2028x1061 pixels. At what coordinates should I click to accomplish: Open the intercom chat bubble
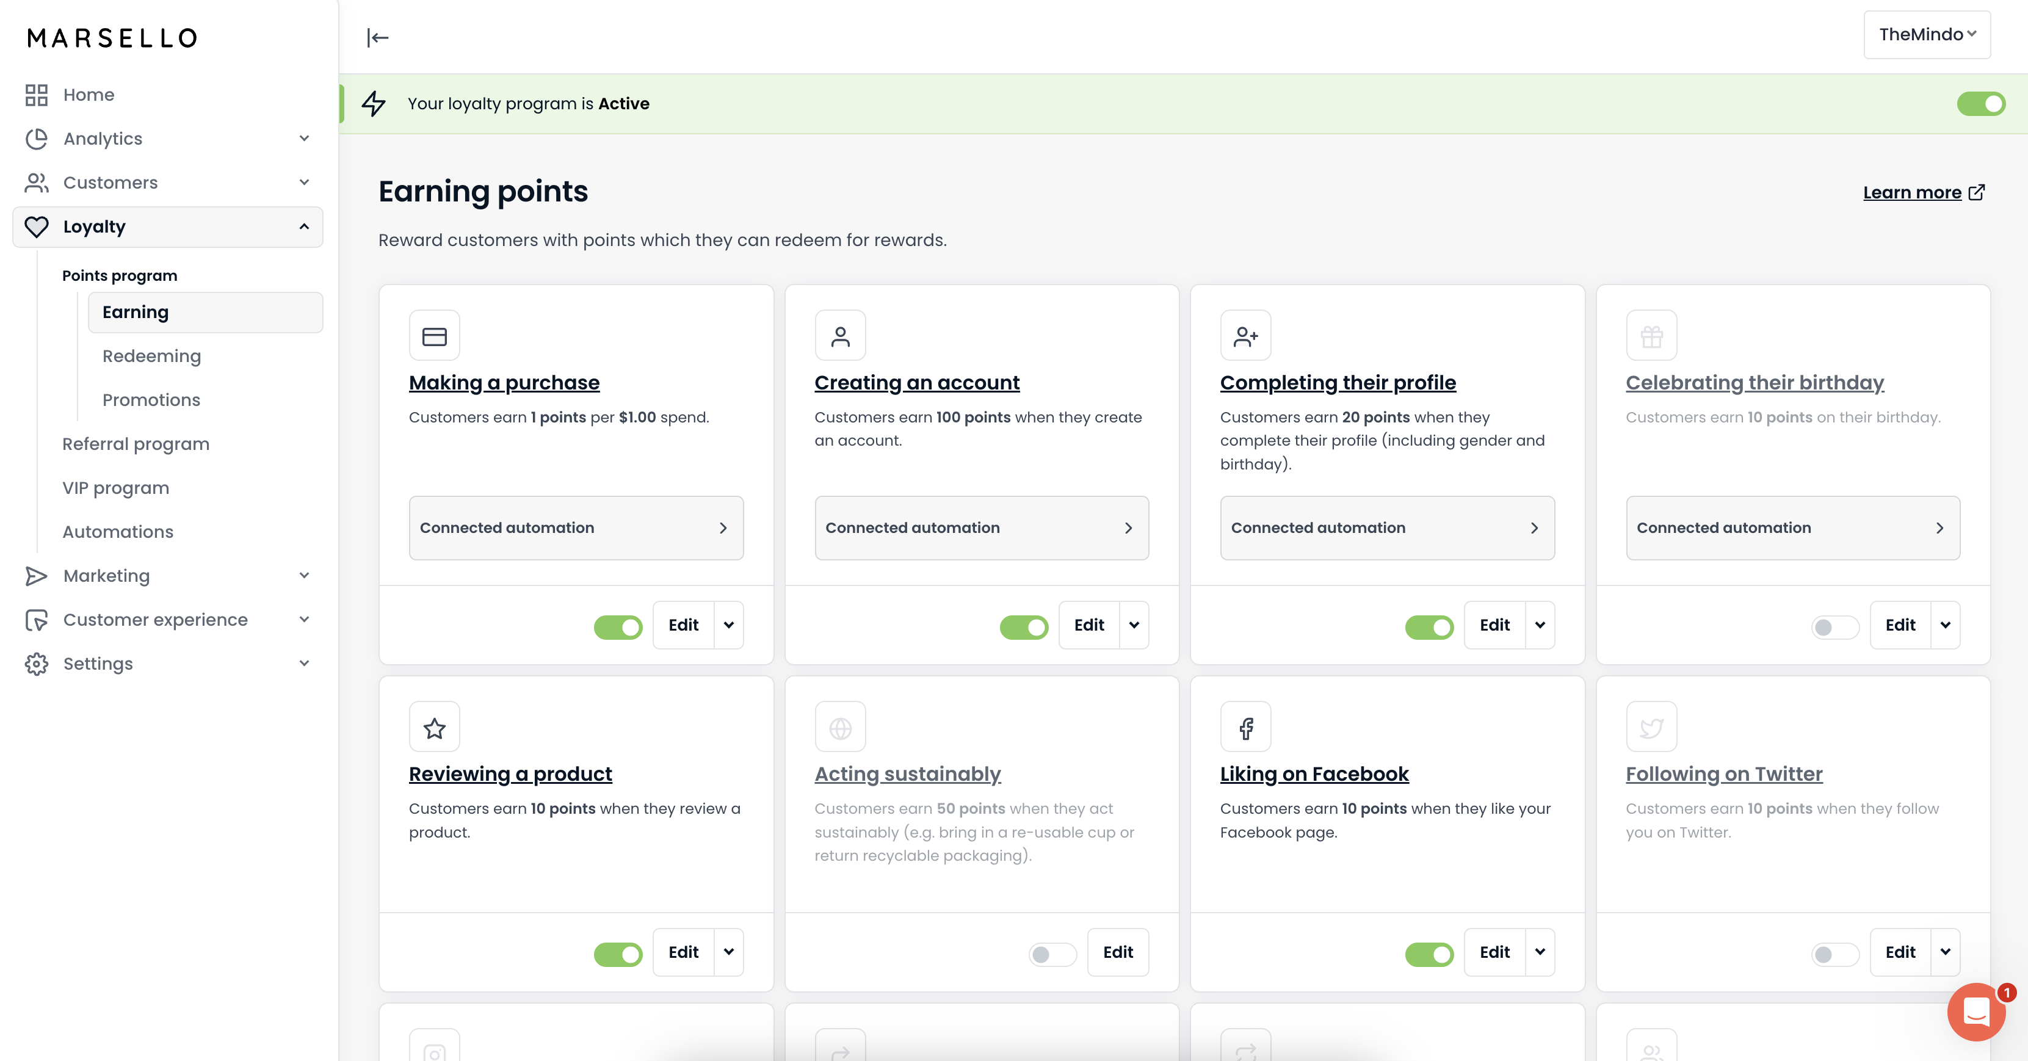1975,1012
